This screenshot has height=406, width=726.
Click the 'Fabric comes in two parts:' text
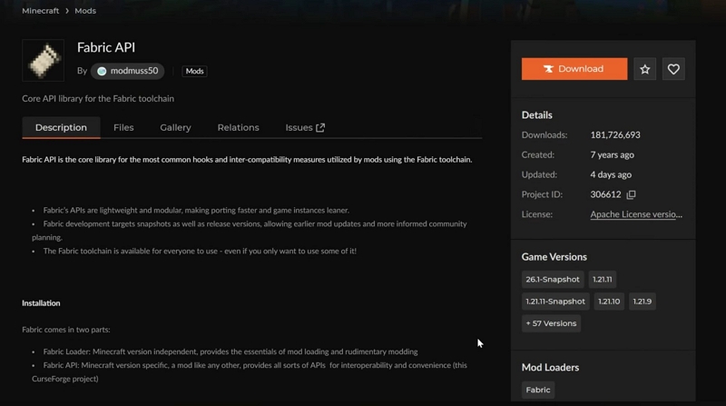click(65, 330)
